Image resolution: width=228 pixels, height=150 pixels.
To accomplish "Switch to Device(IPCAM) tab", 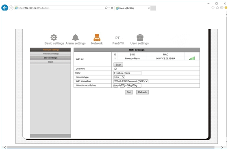I will (x=132, y=8).
